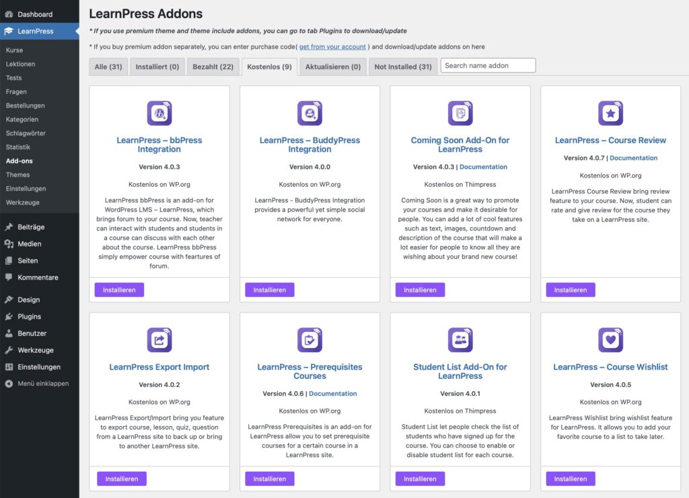Install the BuddyPress Integration addon
Screen dimensions: 689x498
(270, 290)
